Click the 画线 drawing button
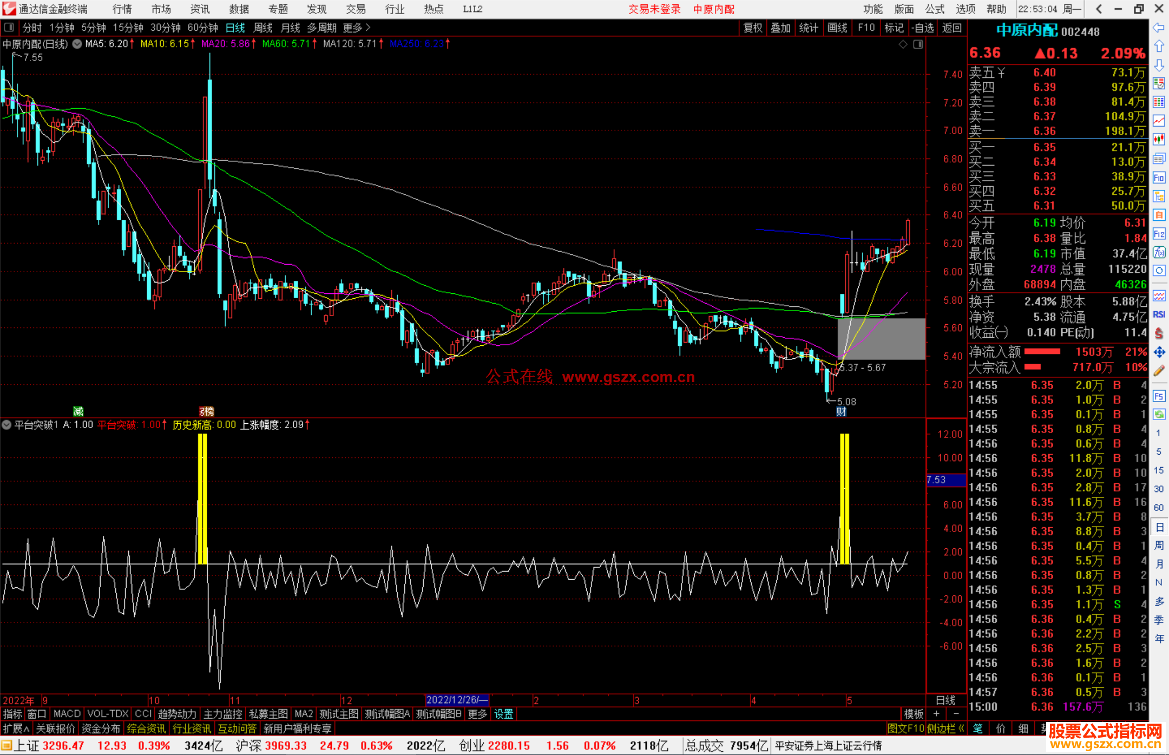This screenshot has height=755, width=1169. point(837,28)
